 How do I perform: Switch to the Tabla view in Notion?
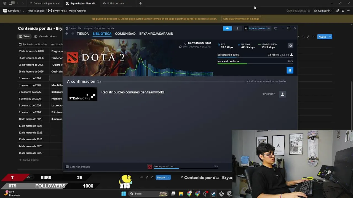24,36
